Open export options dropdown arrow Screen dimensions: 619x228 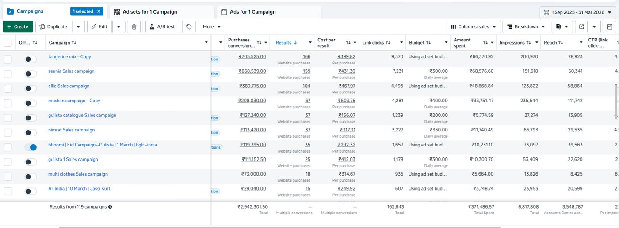(594, 26)
